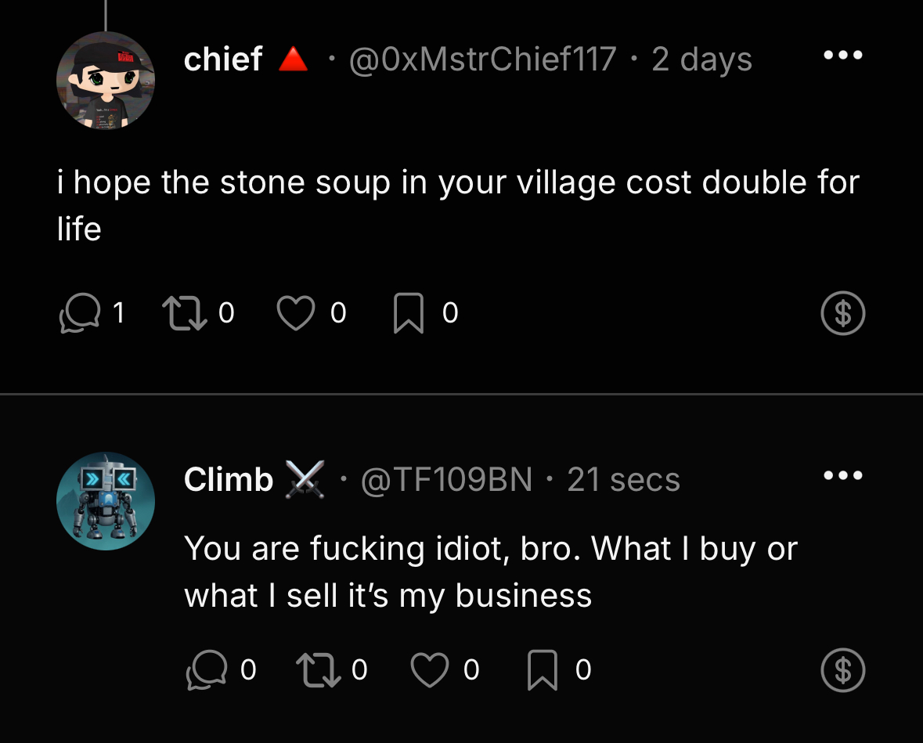Bookmark Climb's comment
The width and height of the screenshot is (923, 743).
543,671
